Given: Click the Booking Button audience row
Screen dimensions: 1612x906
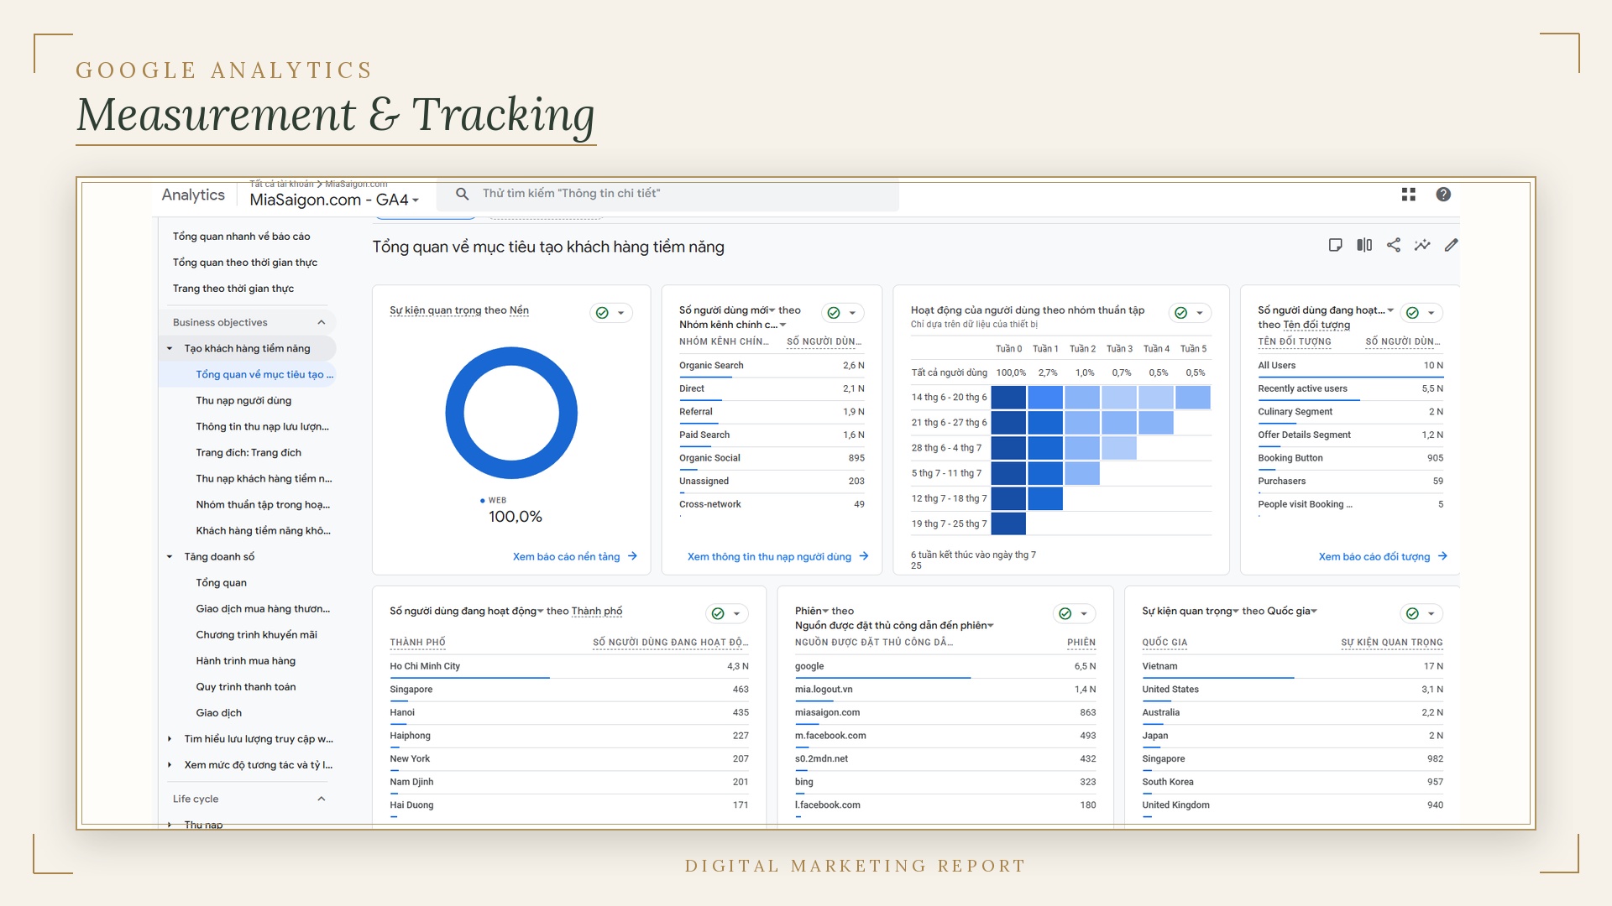Looking at the screenshot, I should [1351, 458].
